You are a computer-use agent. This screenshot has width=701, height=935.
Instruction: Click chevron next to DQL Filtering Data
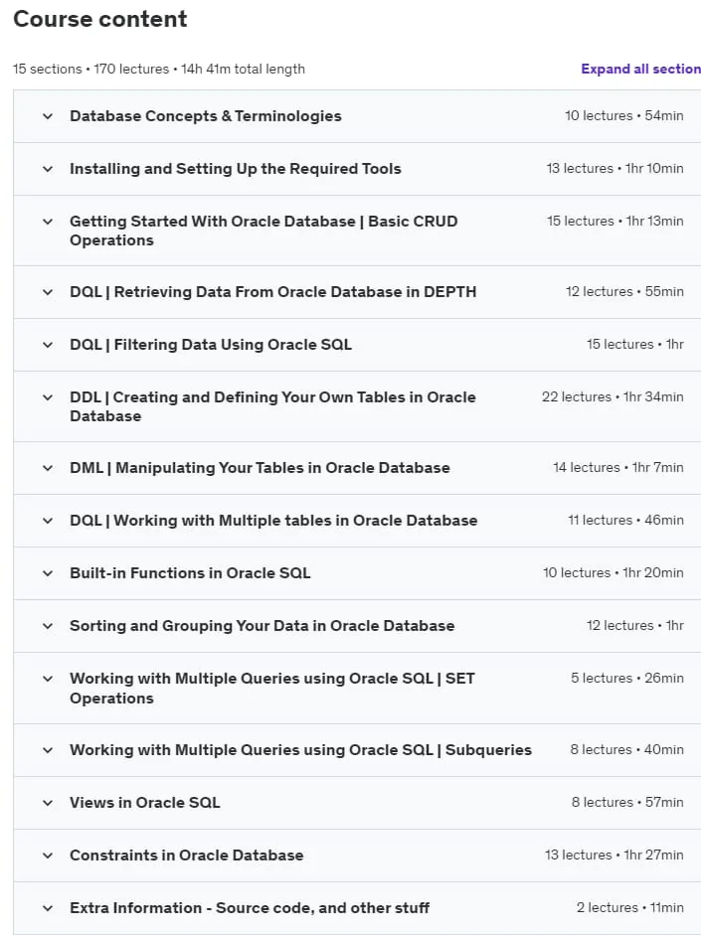click(48, 345)
